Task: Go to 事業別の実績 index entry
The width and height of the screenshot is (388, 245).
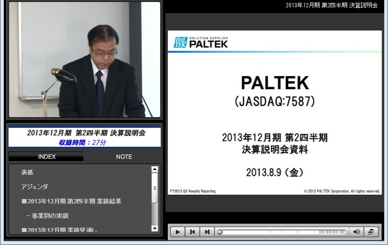Action: pyautogui.click(x=48, y=216)
